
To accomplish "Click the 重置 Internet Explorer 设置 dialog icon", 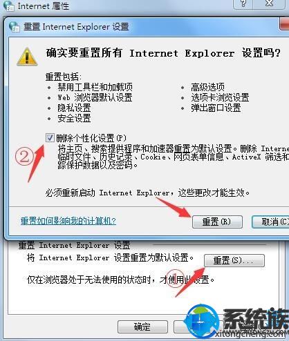I will [x=15, y=27].
